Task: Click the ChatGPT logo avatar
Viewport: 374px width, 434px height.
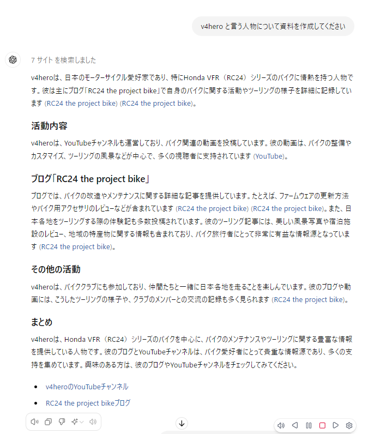Action: (x=13, y=59)
